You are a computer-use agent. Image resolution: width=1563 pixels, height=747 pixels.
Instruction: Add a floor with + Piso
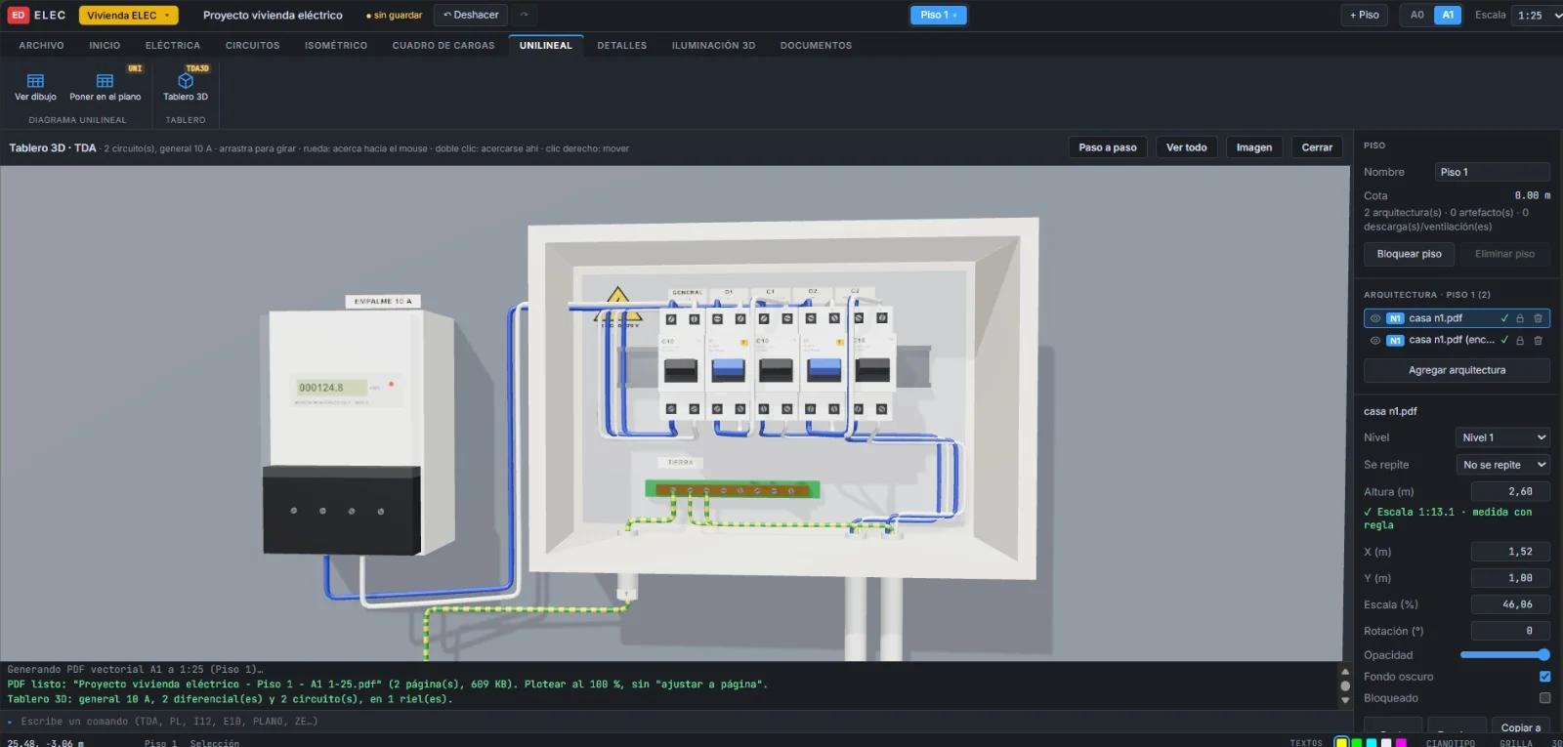[x=1364, y=15]
